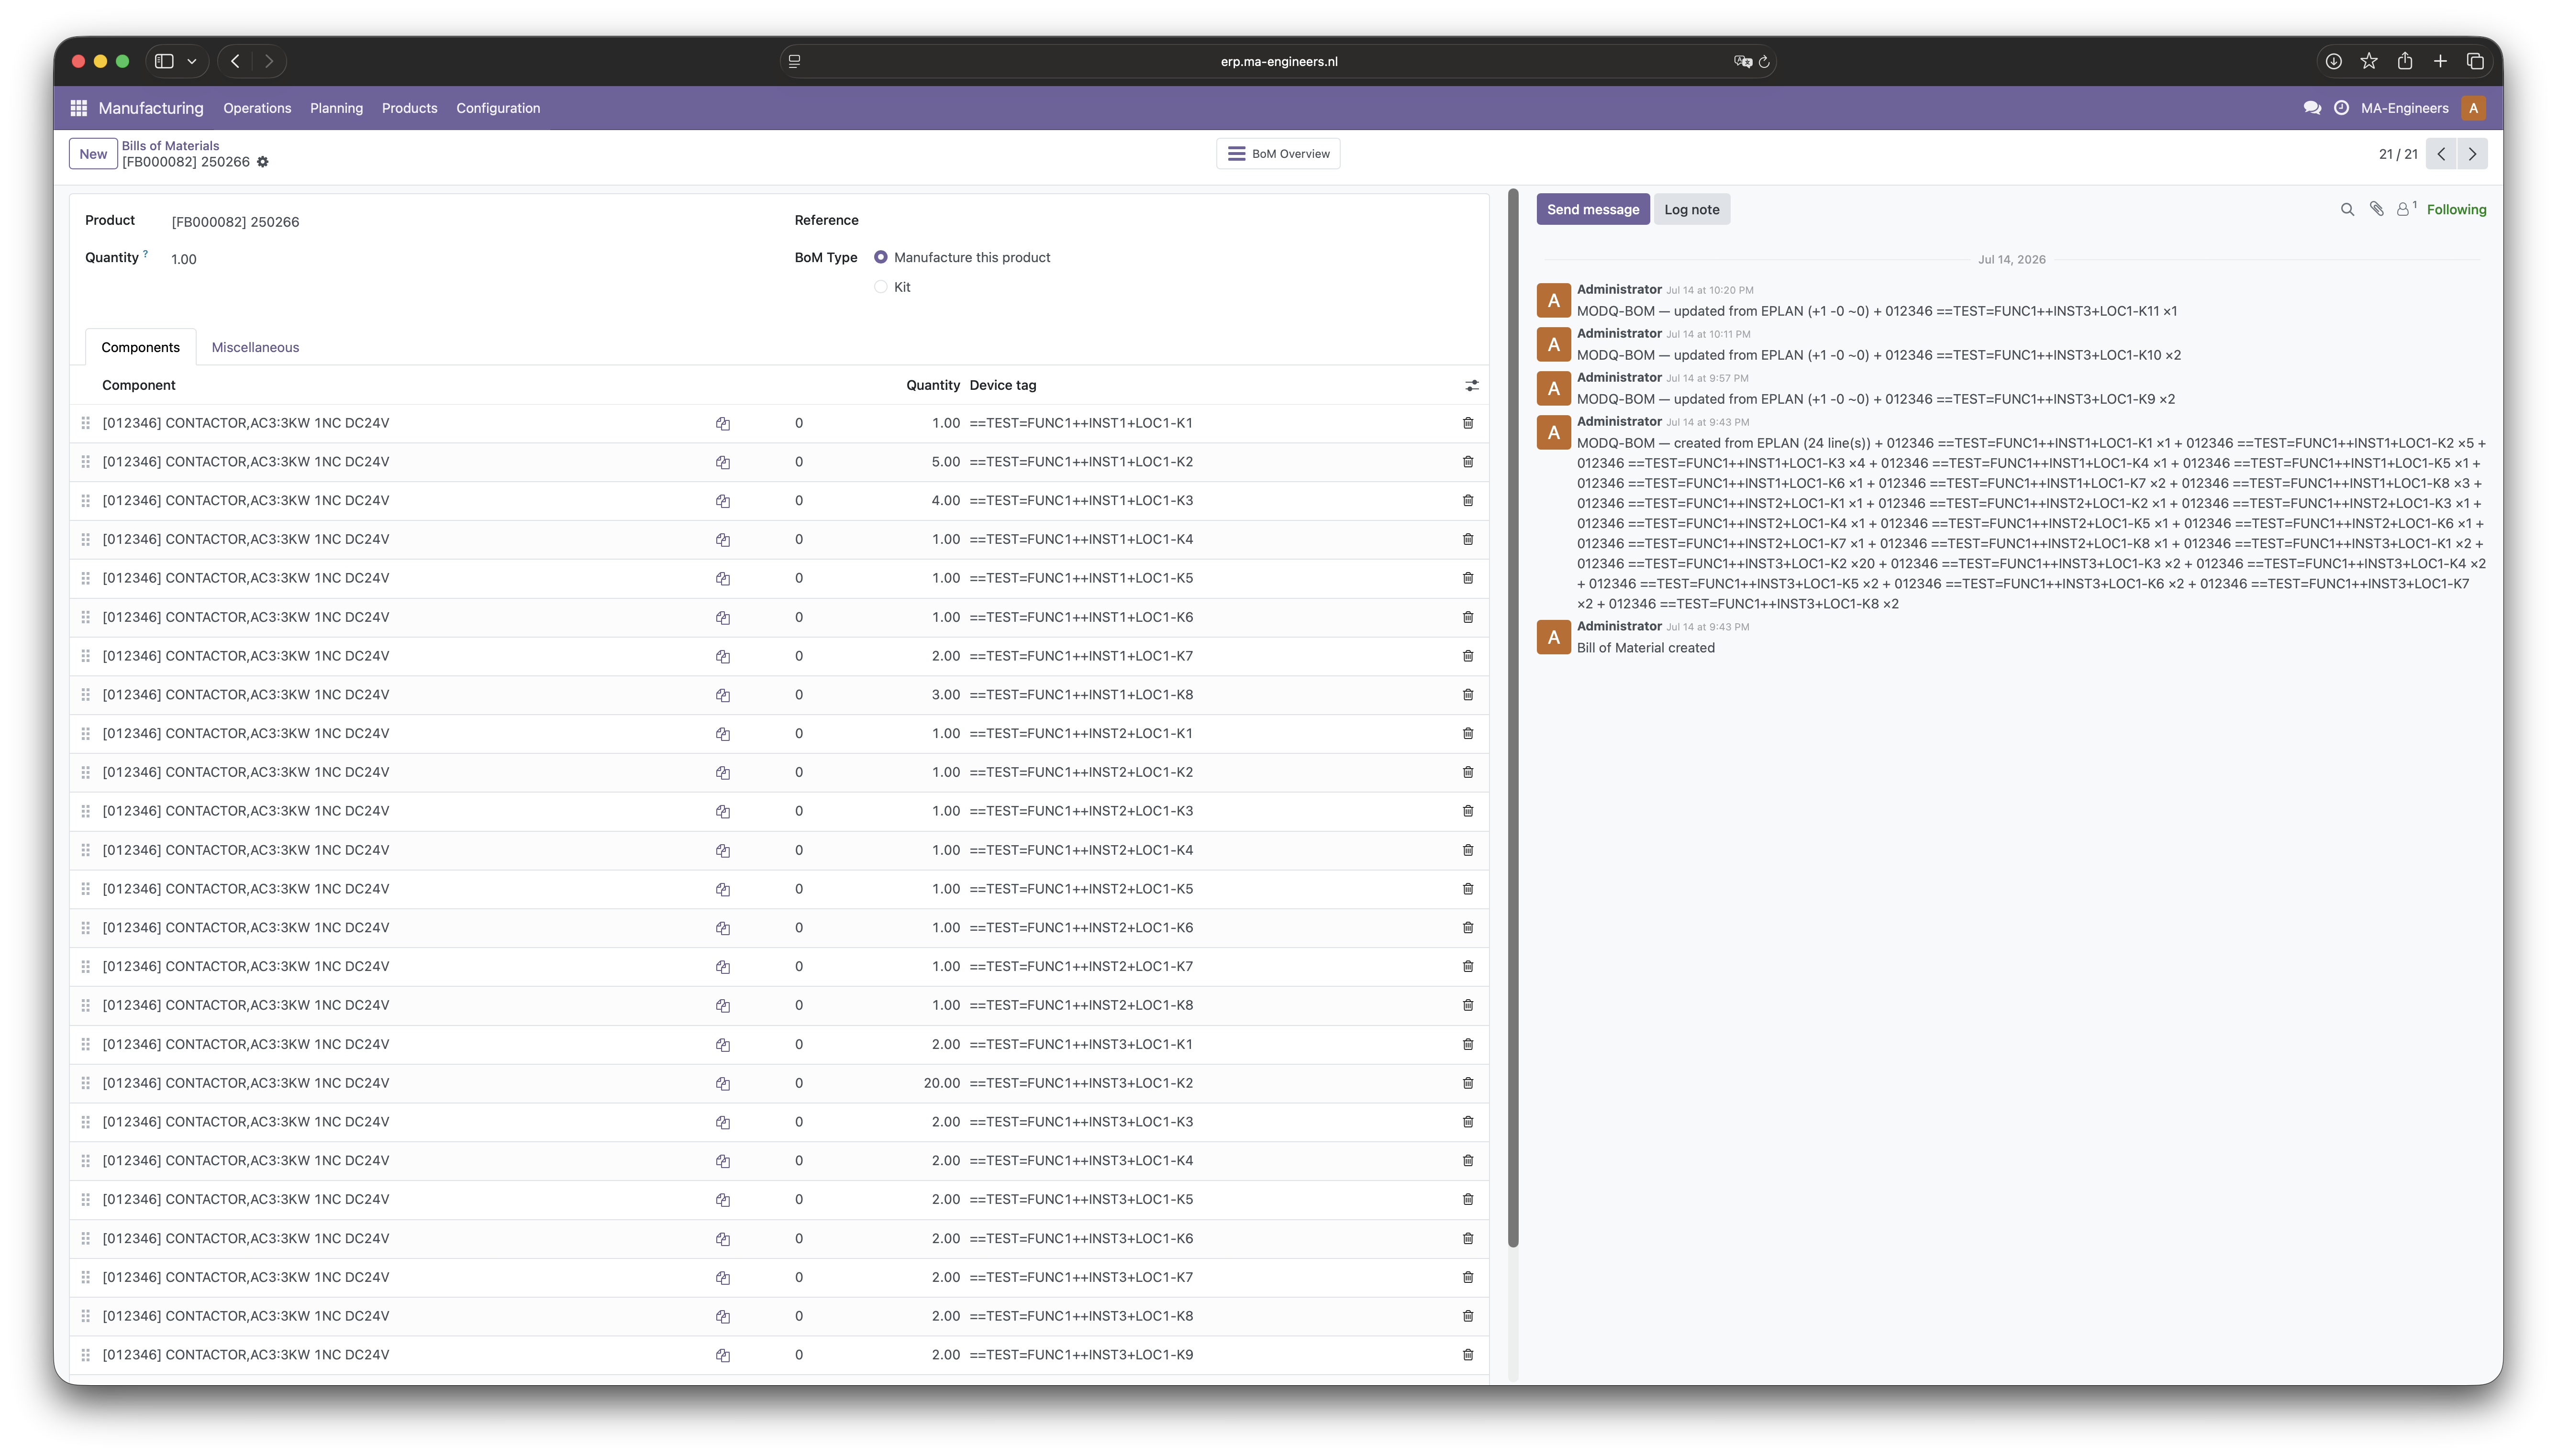Open the Operations menu
The height and width of the screenshot is (1456, 2557).
257,108
